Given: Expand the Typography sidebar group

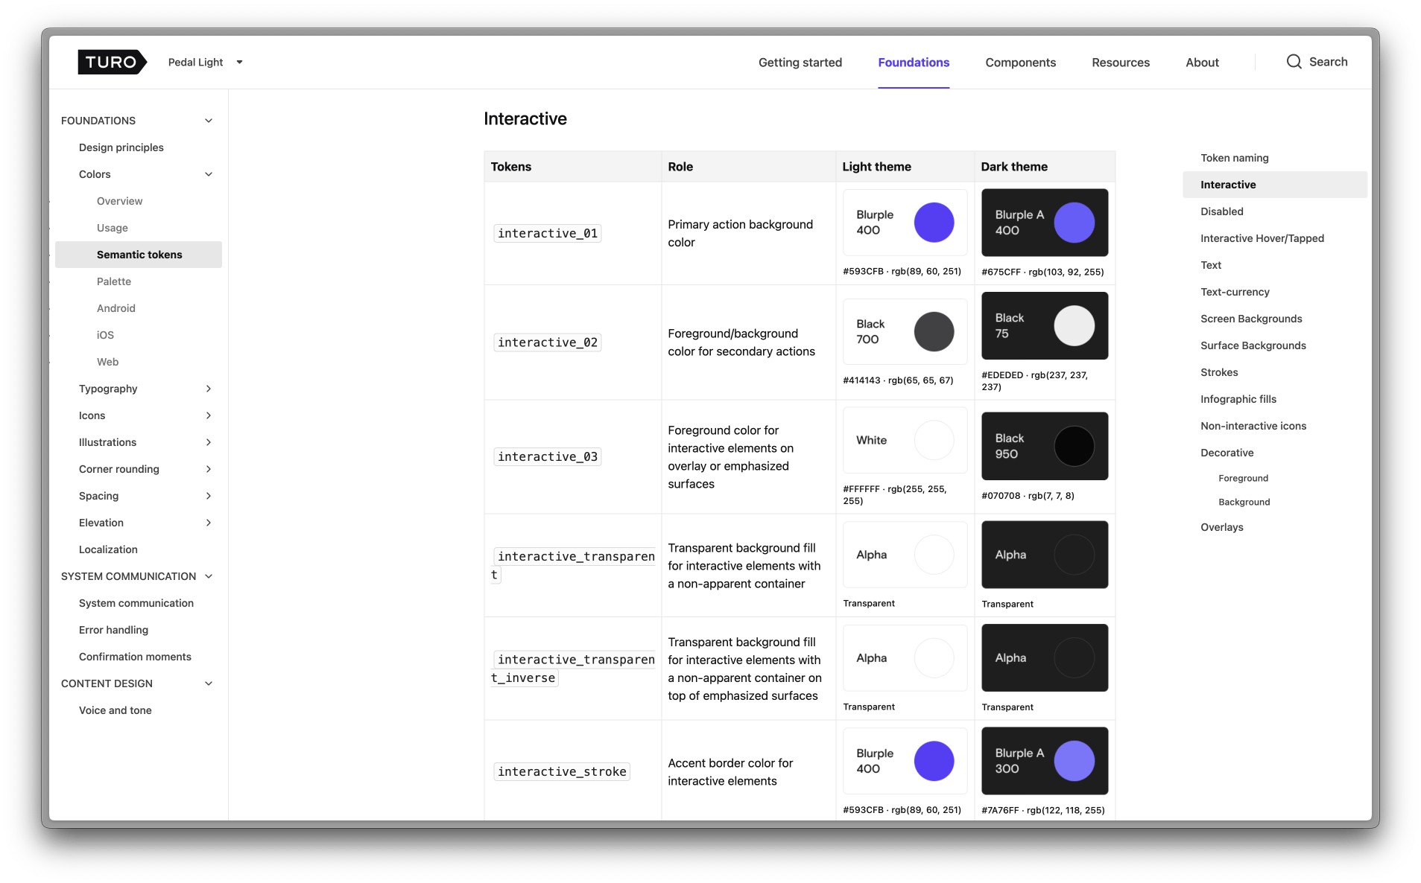Looking at the screenshot, I should click(209, 389).
